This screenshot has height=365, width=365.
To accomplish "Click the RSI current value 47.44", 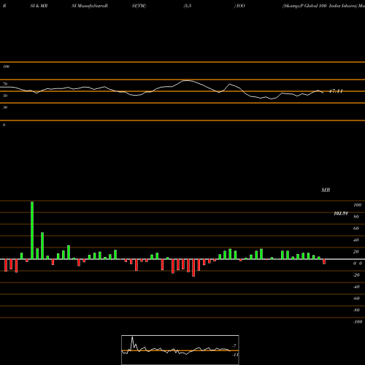I will click(x=336, y=91).
